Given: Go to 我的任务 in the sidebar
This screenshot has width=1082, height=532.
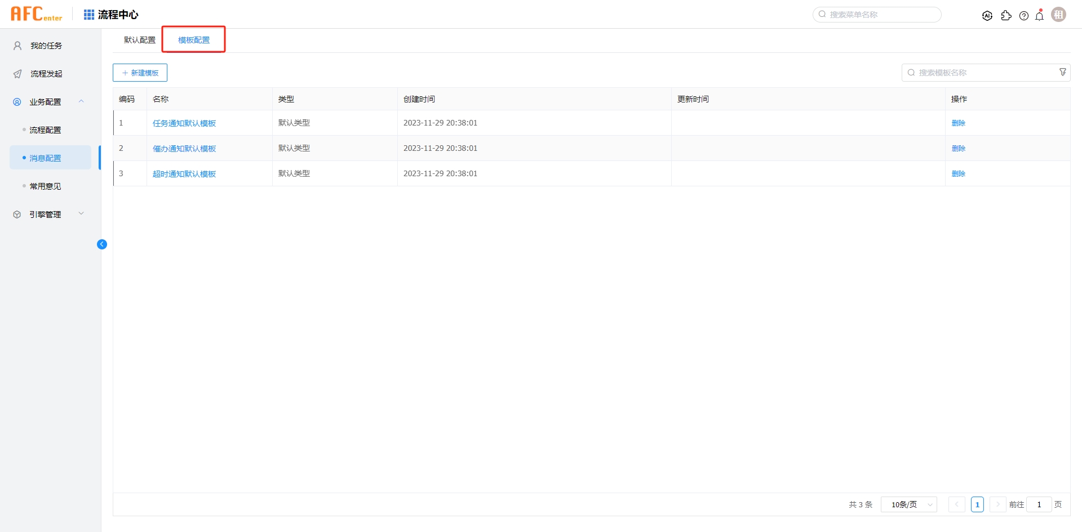Looking at the screenshot, I should [46, 46].
